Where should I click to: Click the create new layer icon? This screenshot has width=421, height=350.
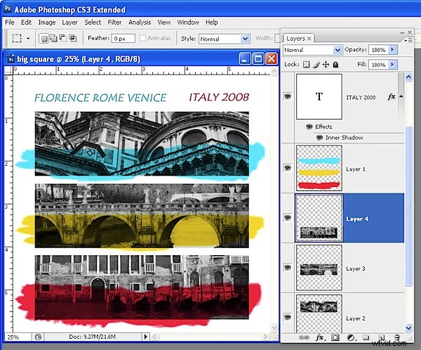click(381, 338)
